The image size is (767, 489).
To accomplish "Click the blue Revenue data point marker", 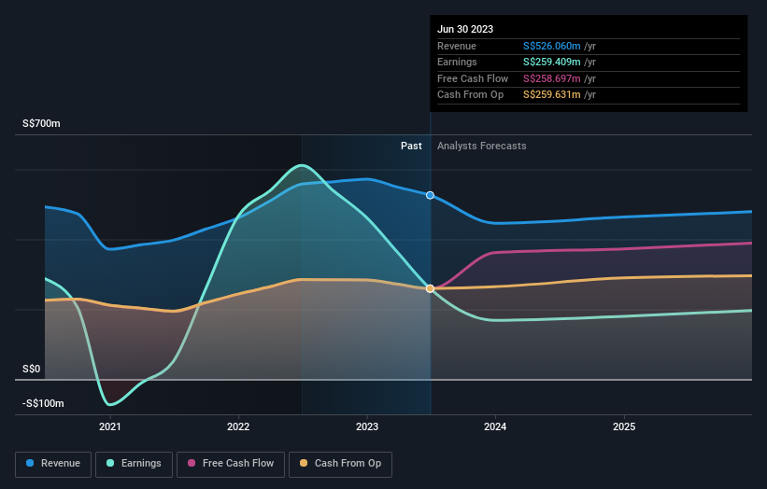I will (x=430, y=195).
